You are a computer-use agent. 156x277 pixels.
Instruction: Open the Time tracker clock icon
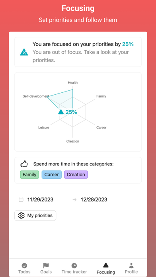(x=74, y=265)
